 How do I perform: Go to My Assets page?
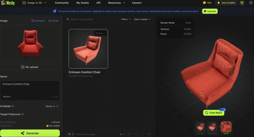click(x=82, y=3)
